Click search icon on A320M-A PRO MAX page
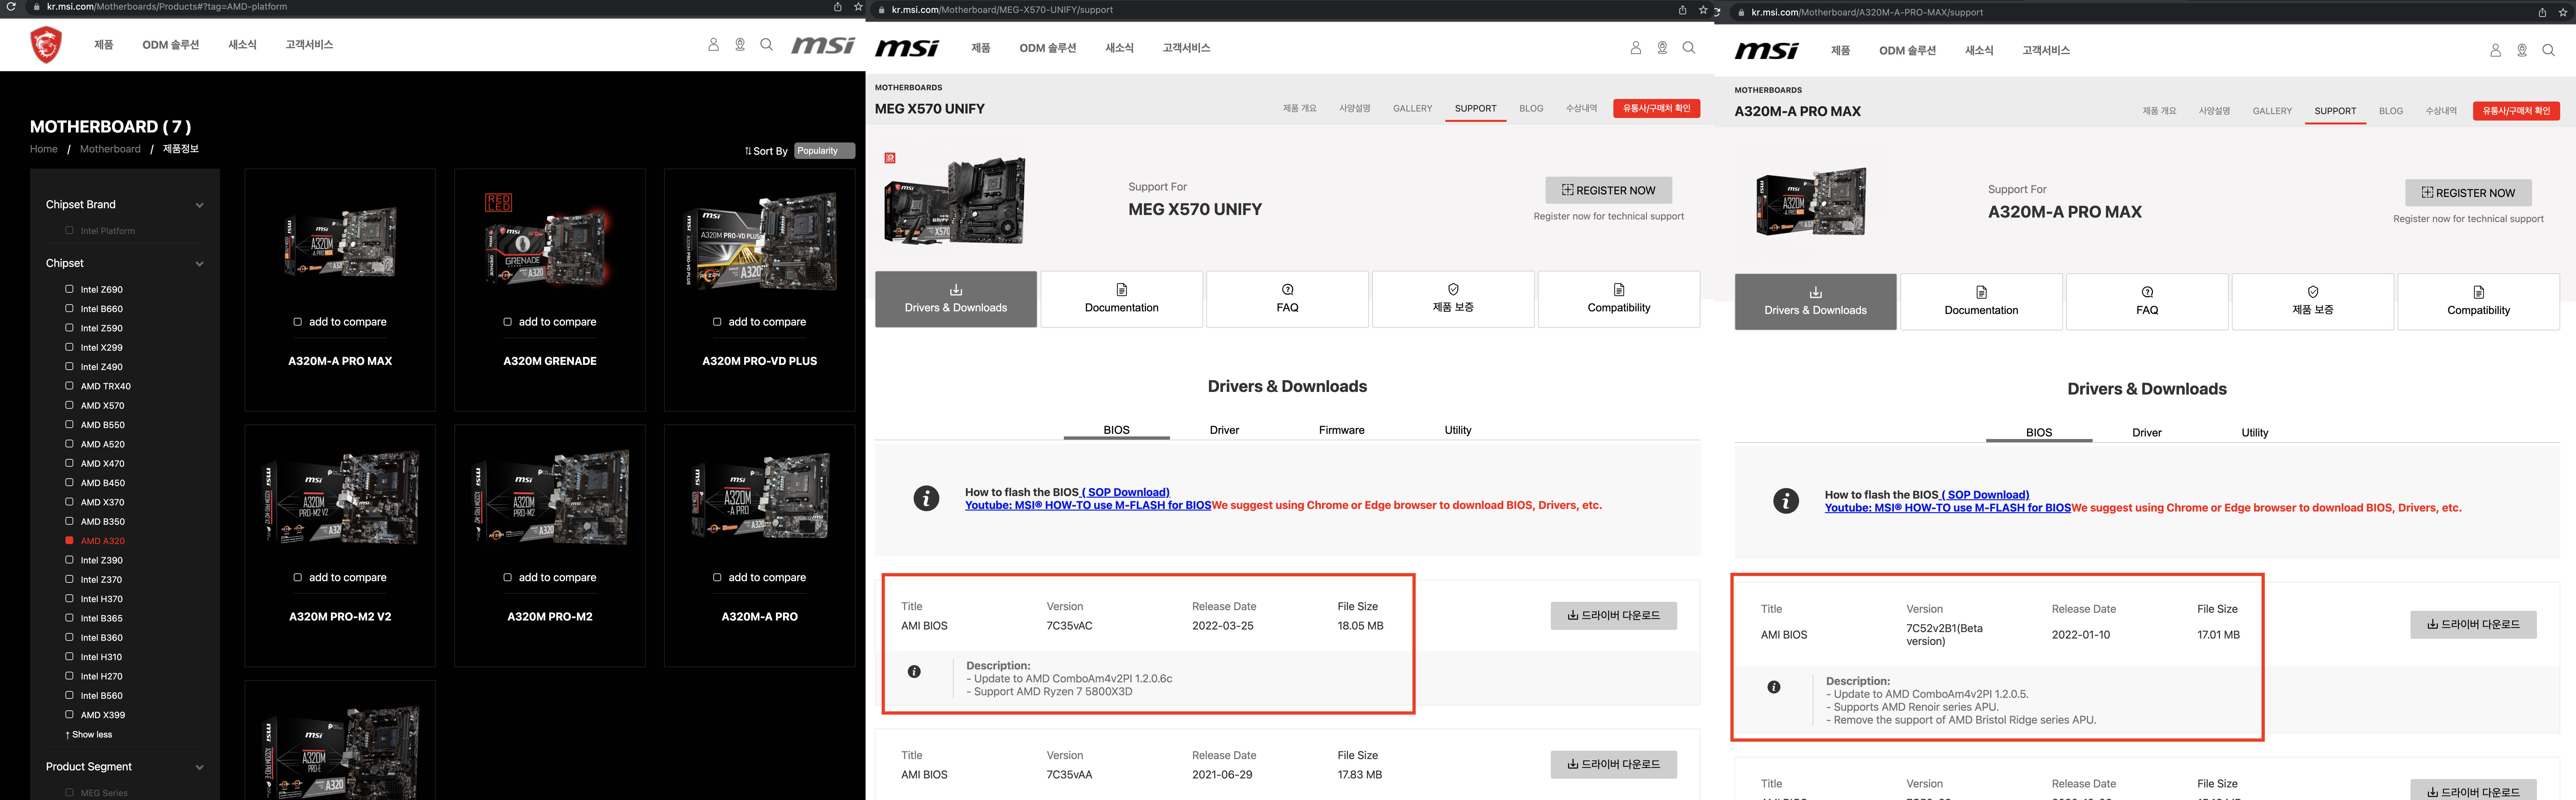The width and height of the screenshot is (2576, 800). click(x=2548, y=50)
